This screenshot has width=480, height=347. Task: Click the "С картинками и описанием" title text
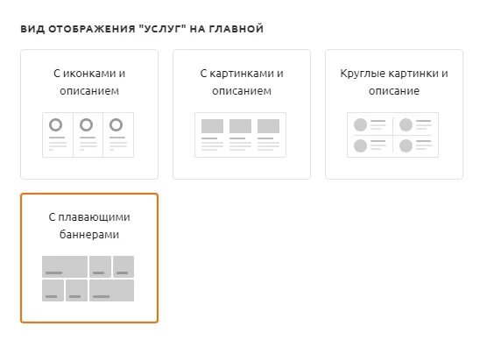pos(242,82)
